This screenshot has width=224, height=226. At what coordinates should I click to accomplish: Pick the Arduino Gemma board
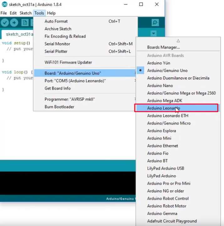click(x=178, y=213)
